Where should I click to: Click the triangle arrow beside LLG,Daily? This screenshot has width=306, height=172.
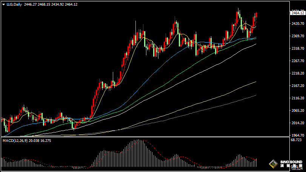tap(3, 4)
